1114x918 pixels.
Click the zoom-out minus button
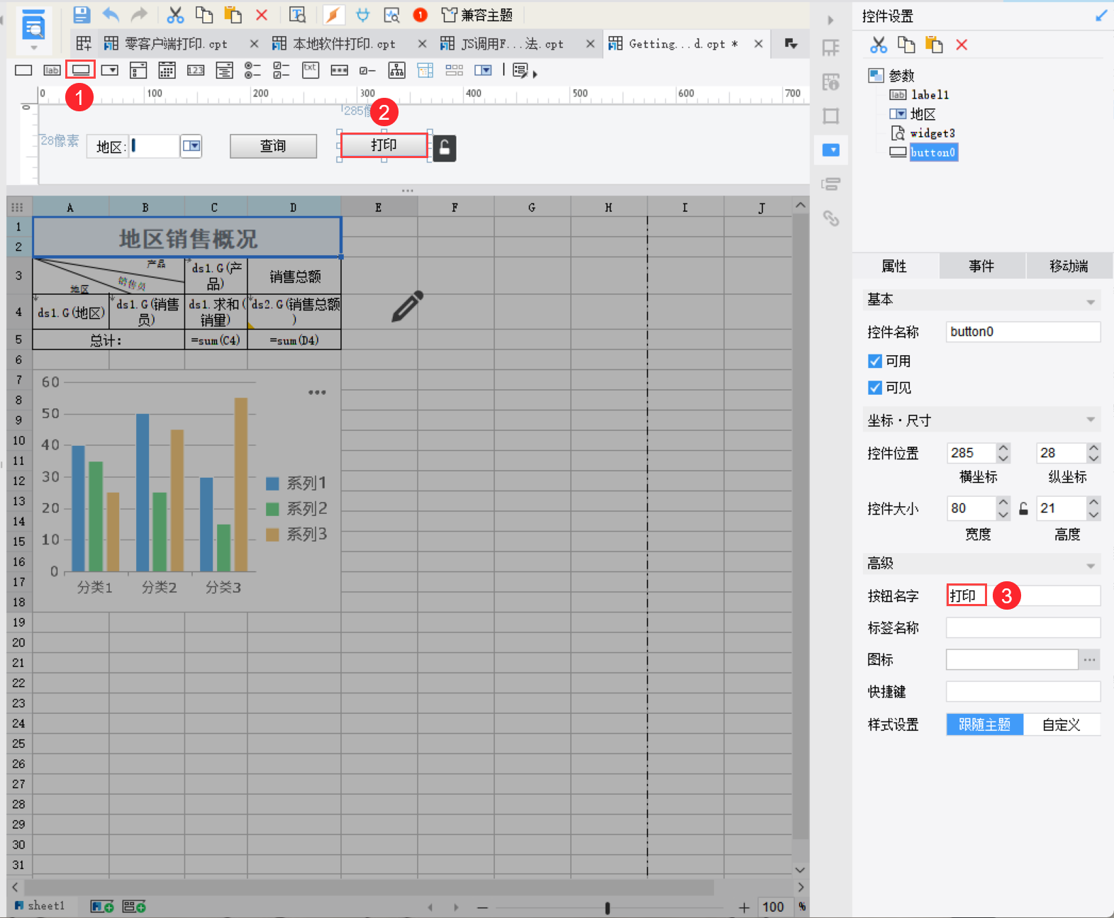point(483,907)
